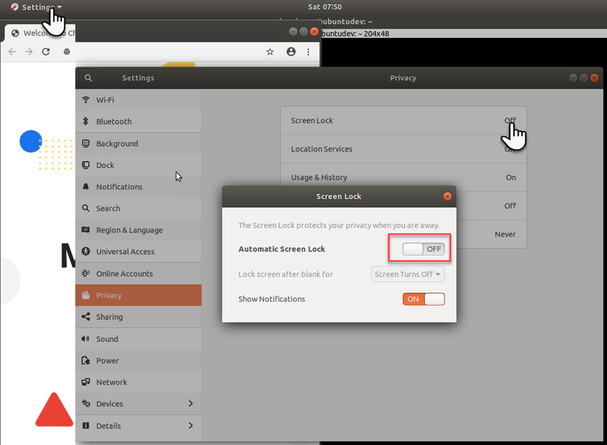Click the Power icon in sidebar
Viewport: 607px width, 445px height.
click(86, 361)
